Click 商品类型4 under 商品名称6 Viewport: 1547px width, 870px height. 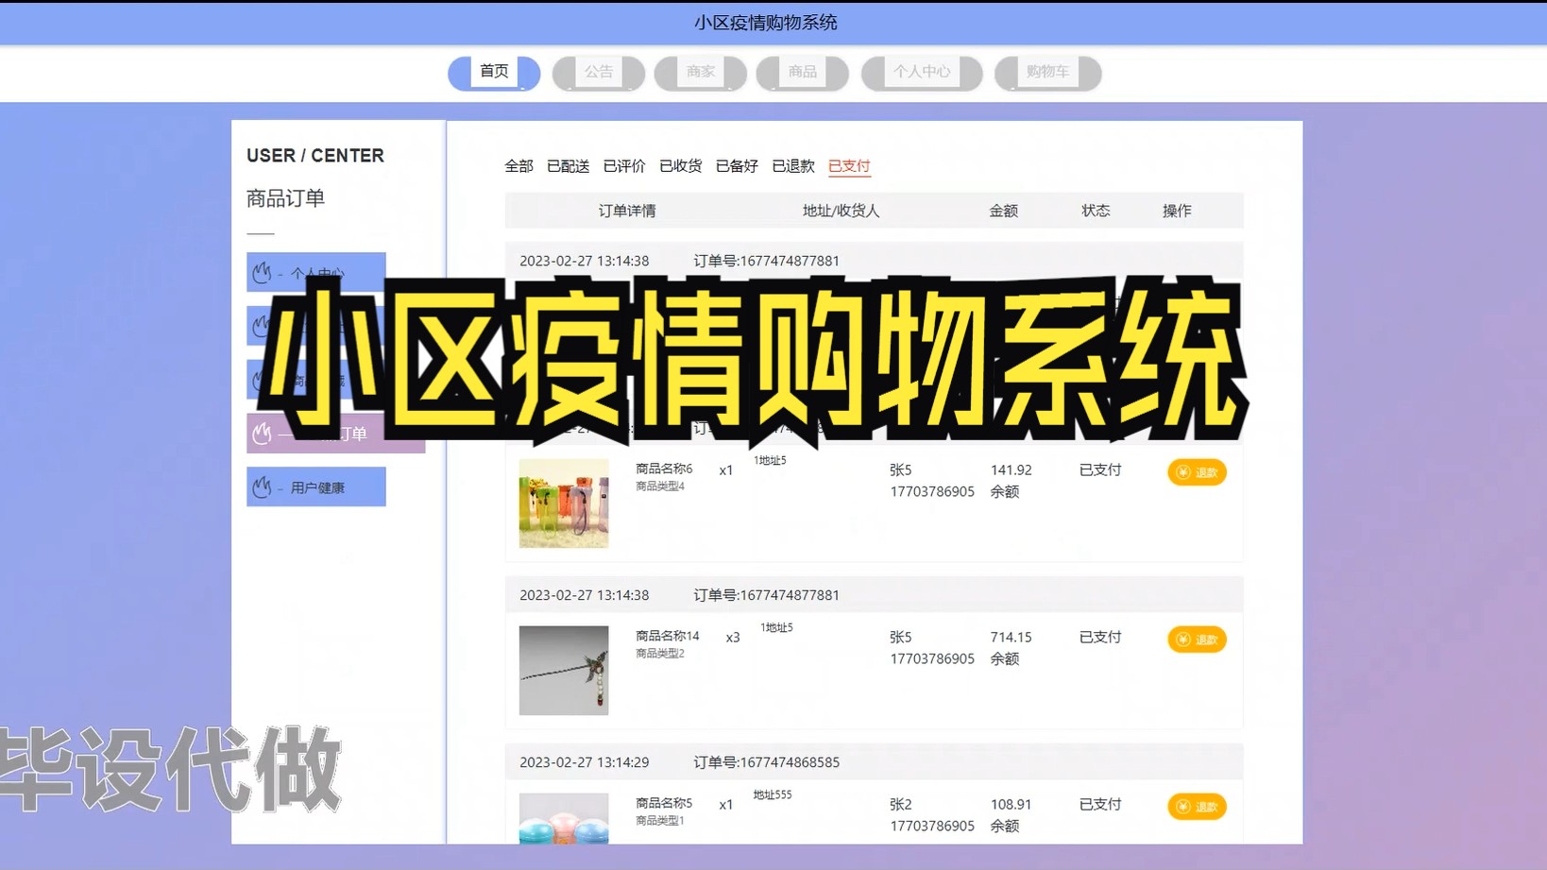pyautogui.click(x=660, y=486)
